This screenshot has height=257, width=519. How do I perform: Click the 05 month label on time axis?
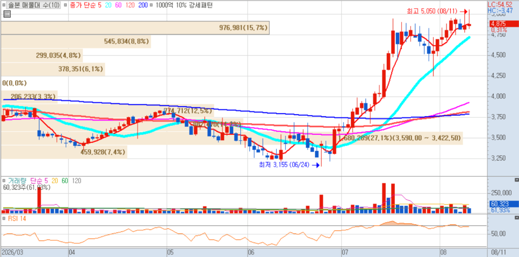[170, 252]
